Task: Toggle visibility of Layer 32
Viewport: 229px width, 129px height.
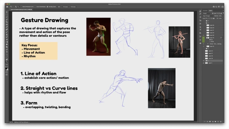Action: (x=204, y=35)
